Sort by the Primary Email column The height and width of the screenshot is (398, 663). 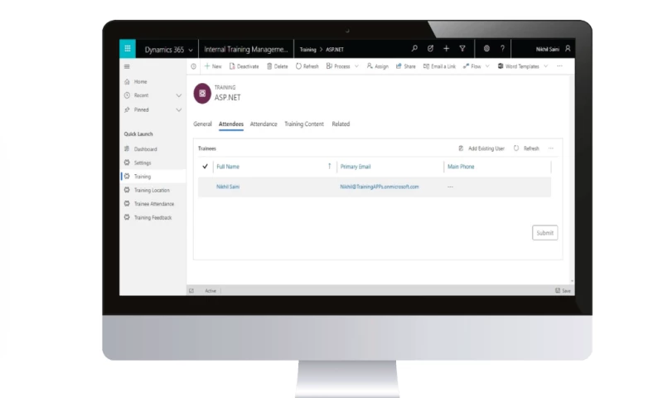point(356,167)
